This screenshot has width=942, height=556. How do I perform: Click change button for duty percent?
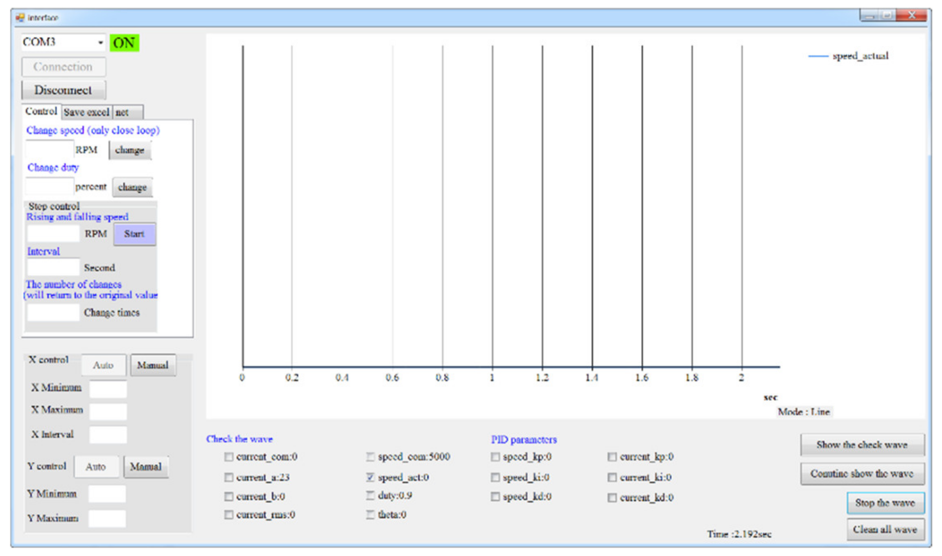tap(132, 187)
